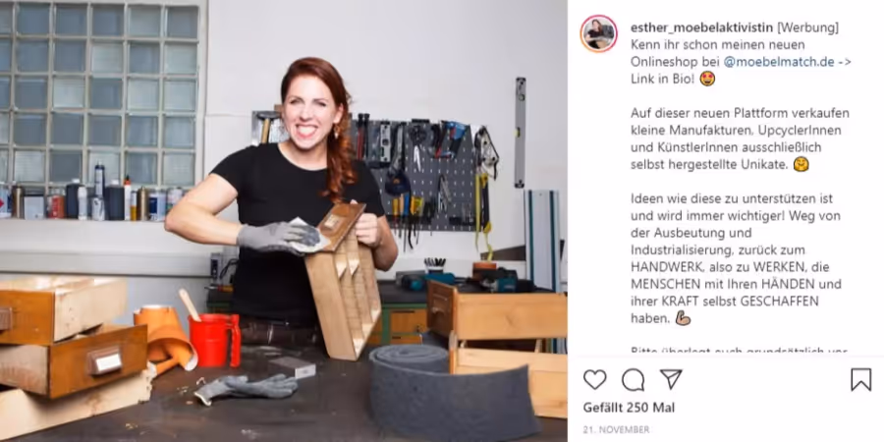
Task: Click the flexed biceps emoji after haben
Action: (683, 318)
